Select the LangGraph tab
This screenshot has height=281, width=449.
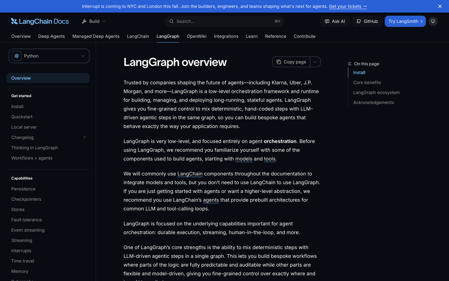168,36
